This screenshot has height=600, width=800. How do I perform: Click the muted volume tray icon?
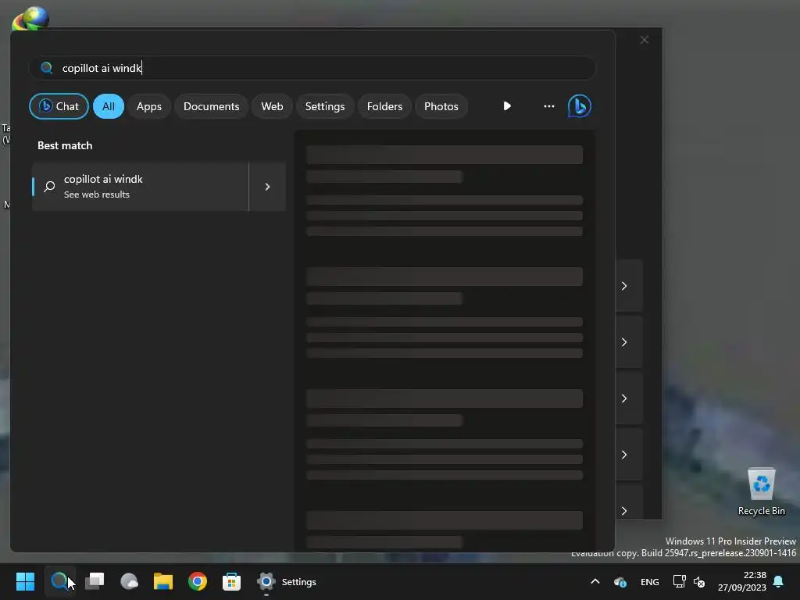[699, 581]
